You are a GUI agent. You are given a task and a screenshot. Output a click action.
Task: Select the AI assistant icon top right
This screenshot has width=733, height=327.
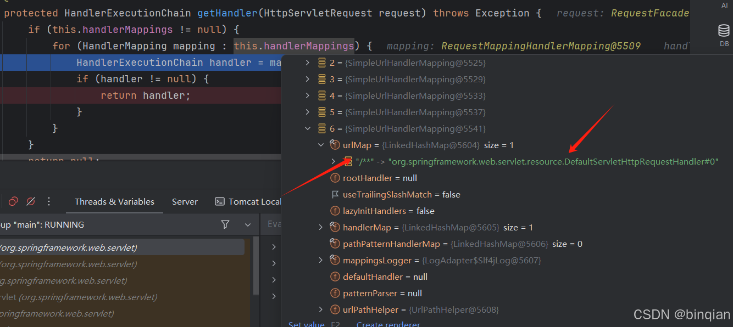[x=724, y=5]
